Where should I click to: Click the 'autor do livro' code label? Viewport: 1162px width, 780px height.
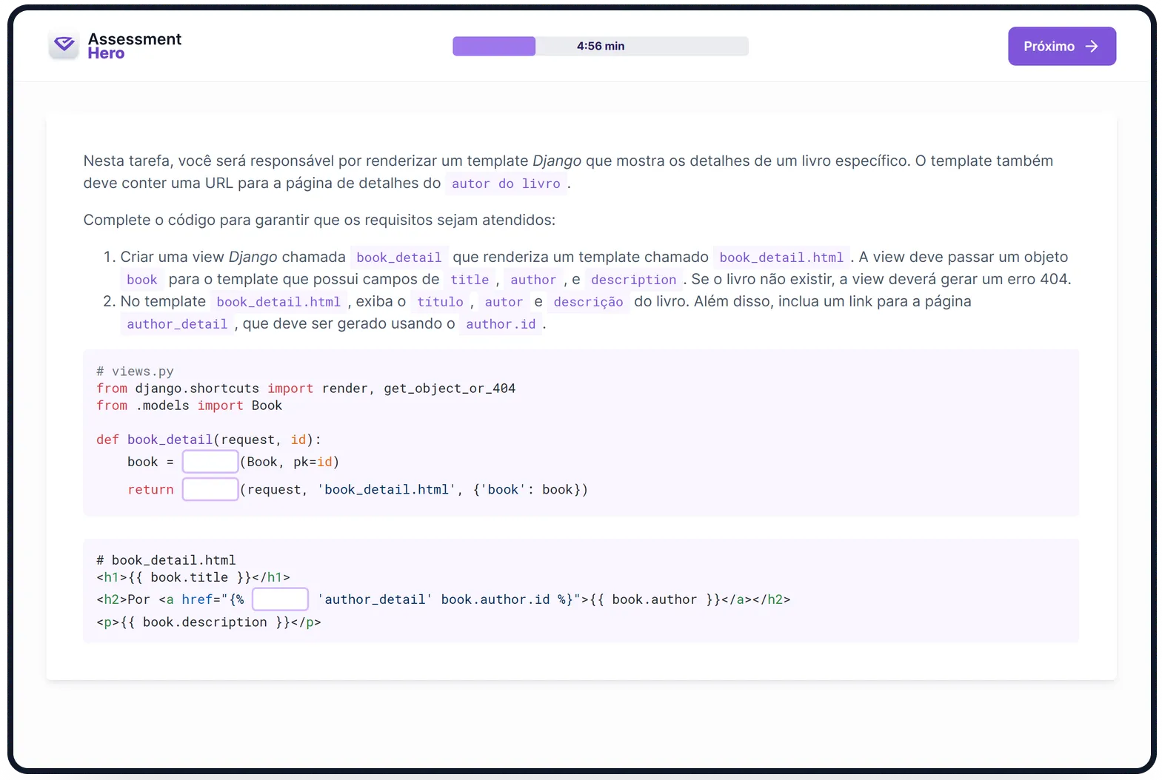click(x=506, y=184)
